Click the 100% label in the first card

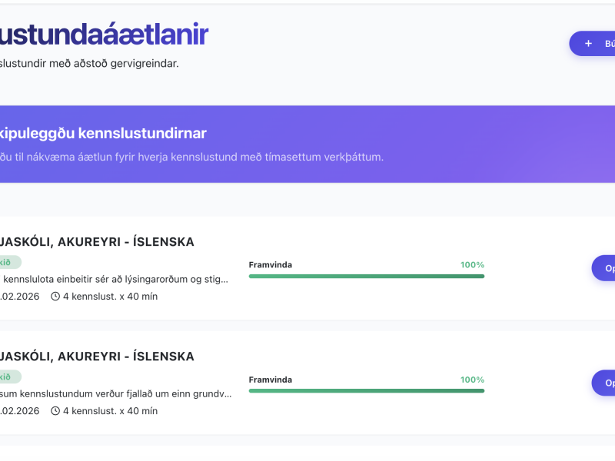pos(472,265)
